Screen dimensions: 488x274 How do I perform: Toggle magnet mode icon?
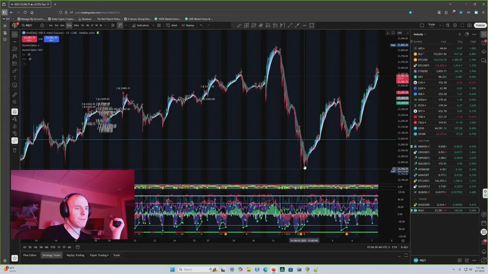point(14,112)
